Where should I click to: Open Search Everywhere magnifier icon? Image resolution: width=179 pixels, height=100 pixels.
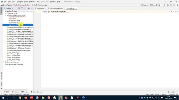[177, 5]
